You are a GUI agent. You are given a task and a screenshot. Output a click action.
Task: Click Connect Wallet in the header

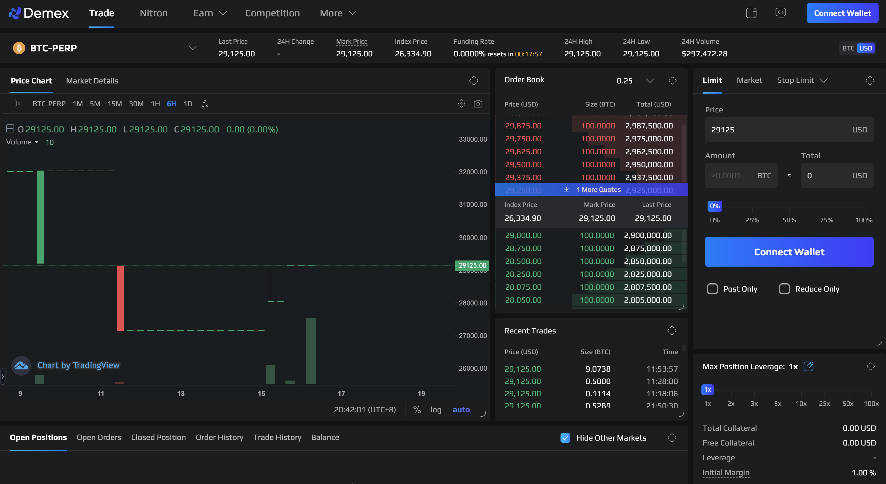(x=842, y=13)
